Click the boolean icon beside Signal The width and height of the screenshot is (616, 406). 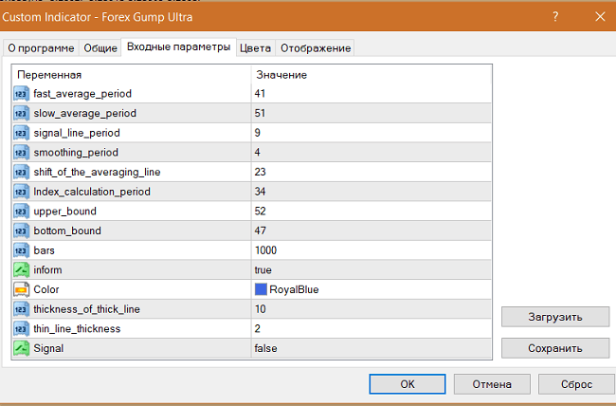pos(21,348)
